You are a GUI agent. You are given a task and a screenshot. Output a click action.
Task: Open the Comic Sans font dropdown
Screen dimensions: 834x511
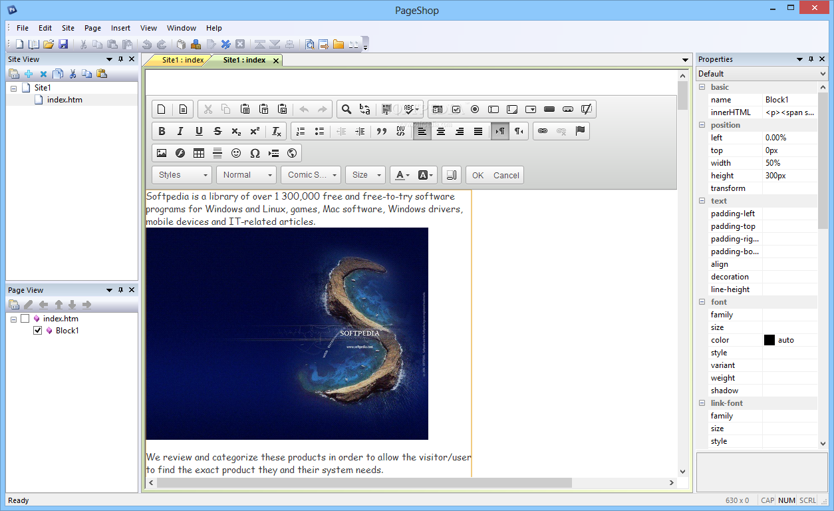coord(311,175)
